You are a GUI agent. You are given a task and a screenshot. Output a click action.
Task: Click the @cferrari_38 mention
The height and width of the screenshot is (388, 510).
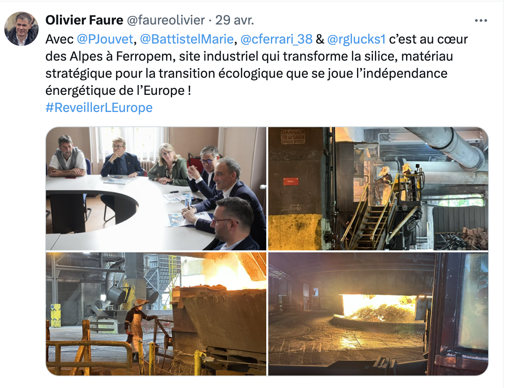pos(276,39)
